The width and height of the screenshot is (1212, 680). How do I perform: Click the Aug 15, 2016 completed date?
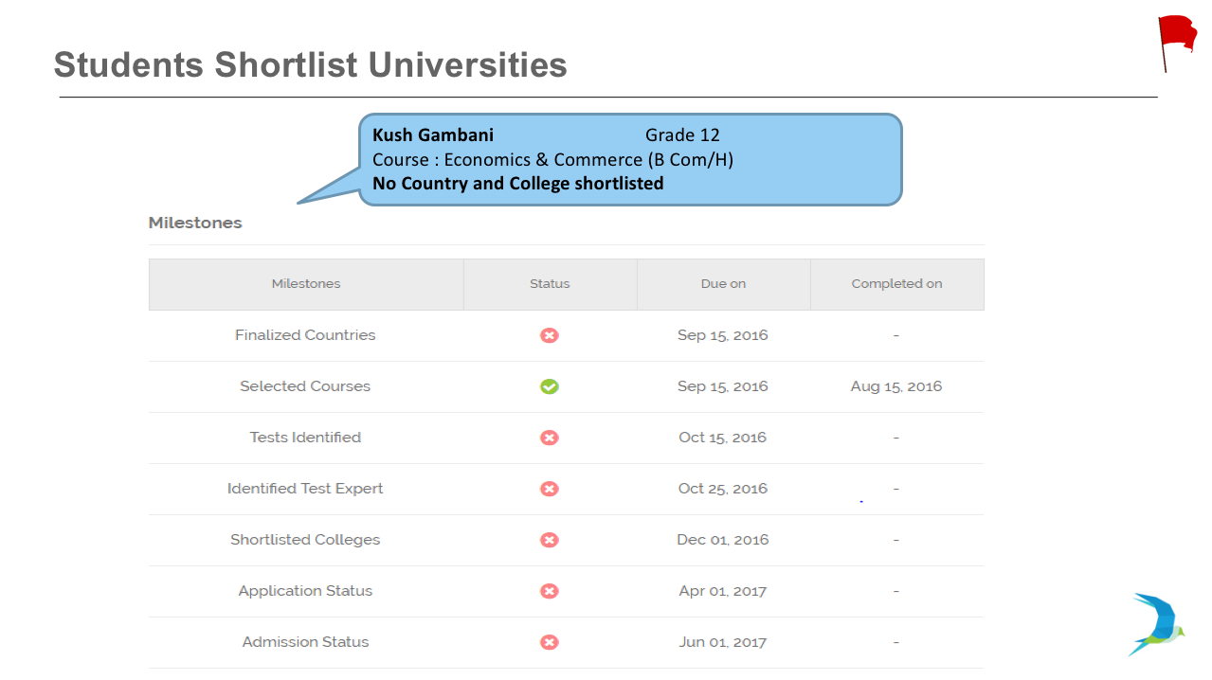(896, 386)
